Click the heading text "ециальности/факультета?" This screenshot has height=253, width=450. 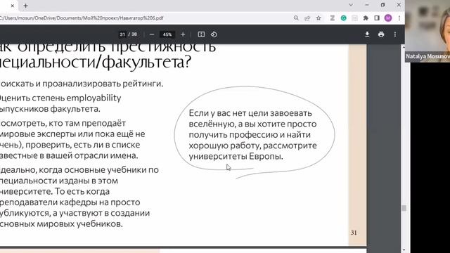(96, 62)
